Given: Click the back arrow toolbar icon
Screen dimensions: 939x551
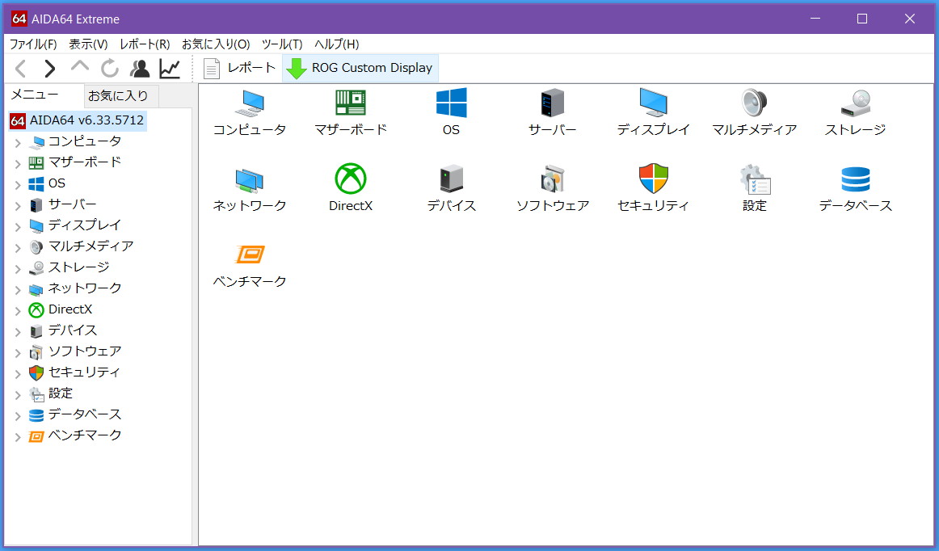Looking at the screenshot, I should click(21, 69).
